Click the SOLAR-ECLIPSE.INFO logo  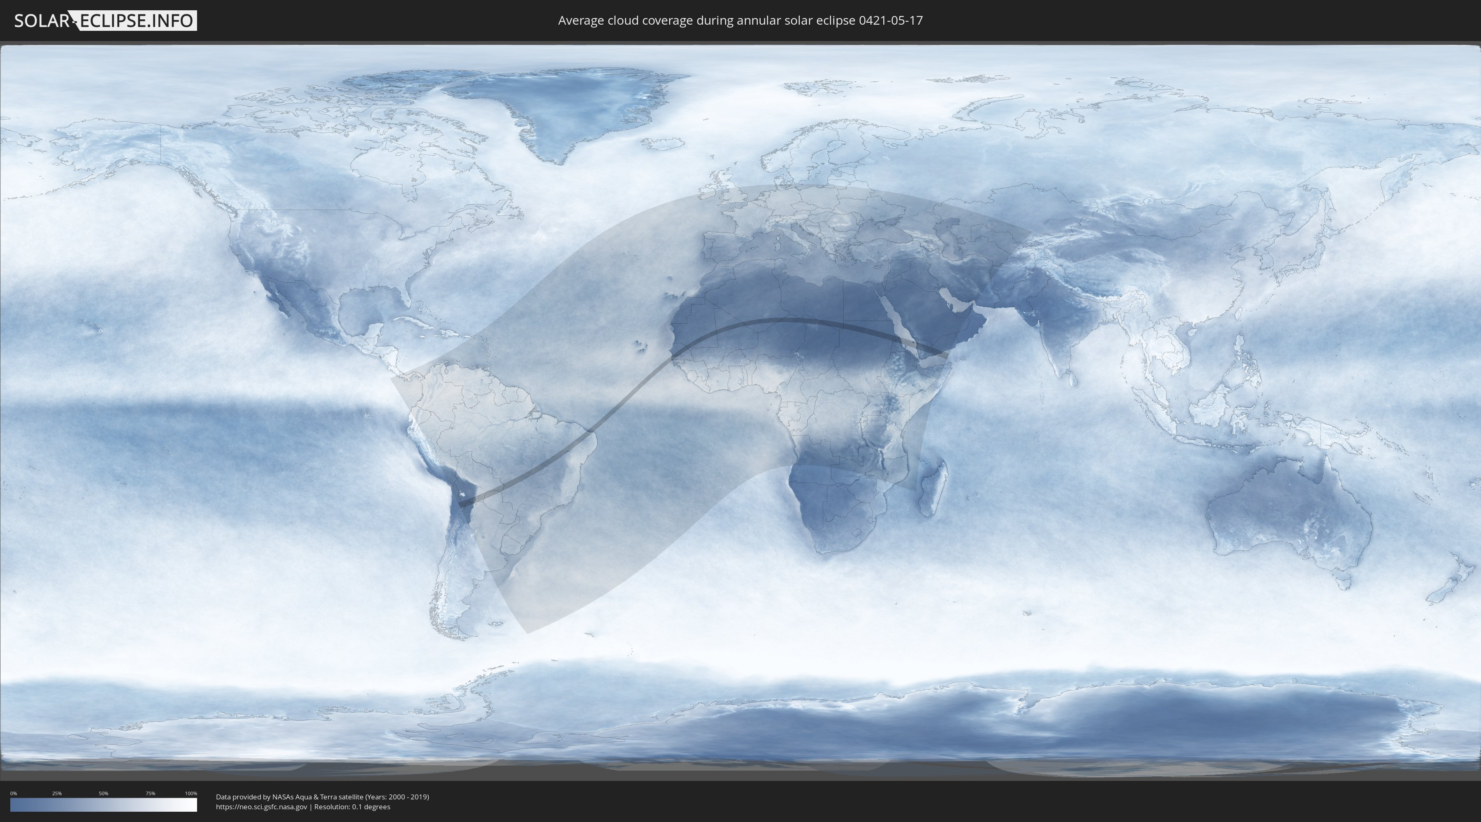coord(105,21)
